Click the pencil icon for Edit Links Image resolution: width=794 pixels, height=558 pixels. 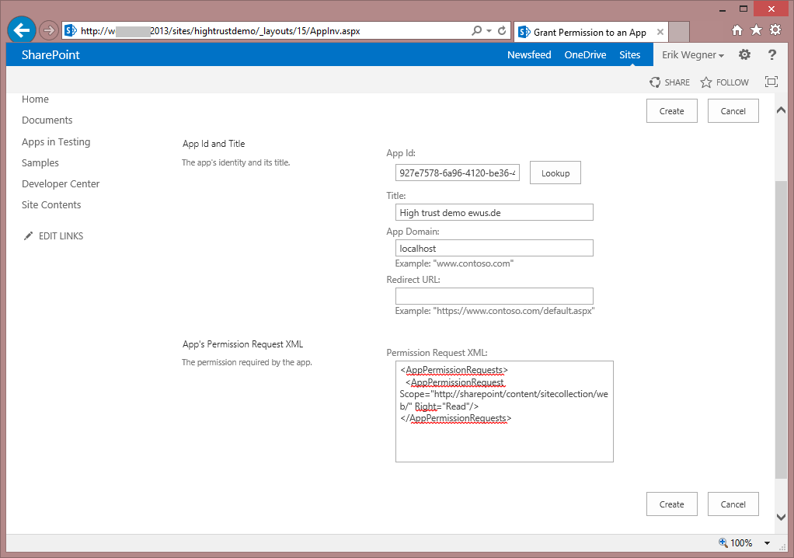(x=29, y=236)
